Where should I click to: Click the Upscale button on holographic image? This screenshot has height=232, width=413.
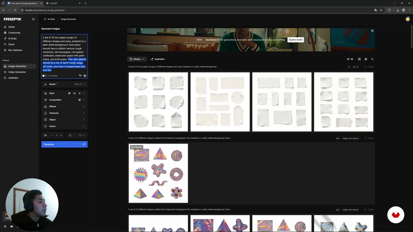point(136,147)
